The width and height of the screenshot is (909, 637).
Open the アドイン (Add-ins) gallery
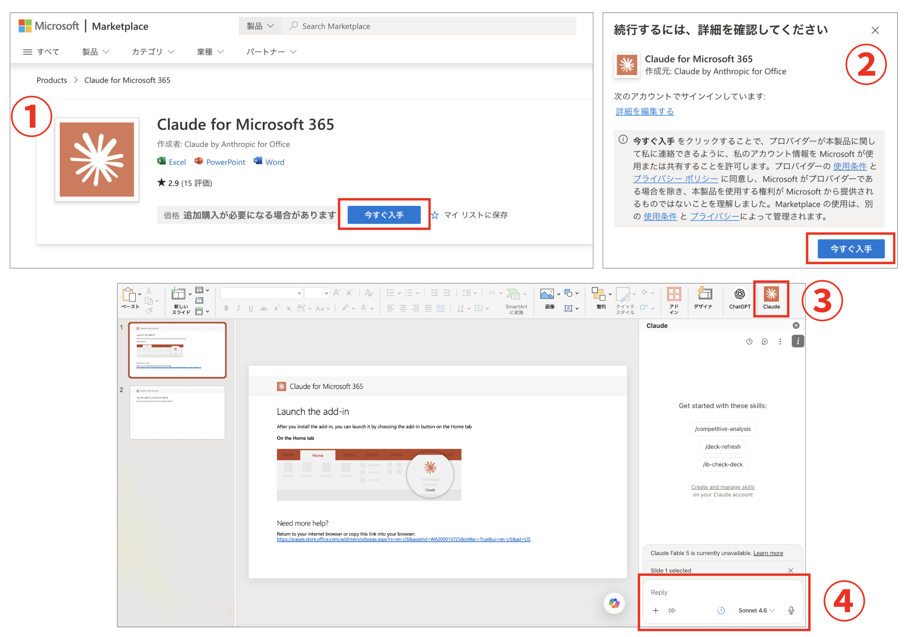[x=674, y=300]
